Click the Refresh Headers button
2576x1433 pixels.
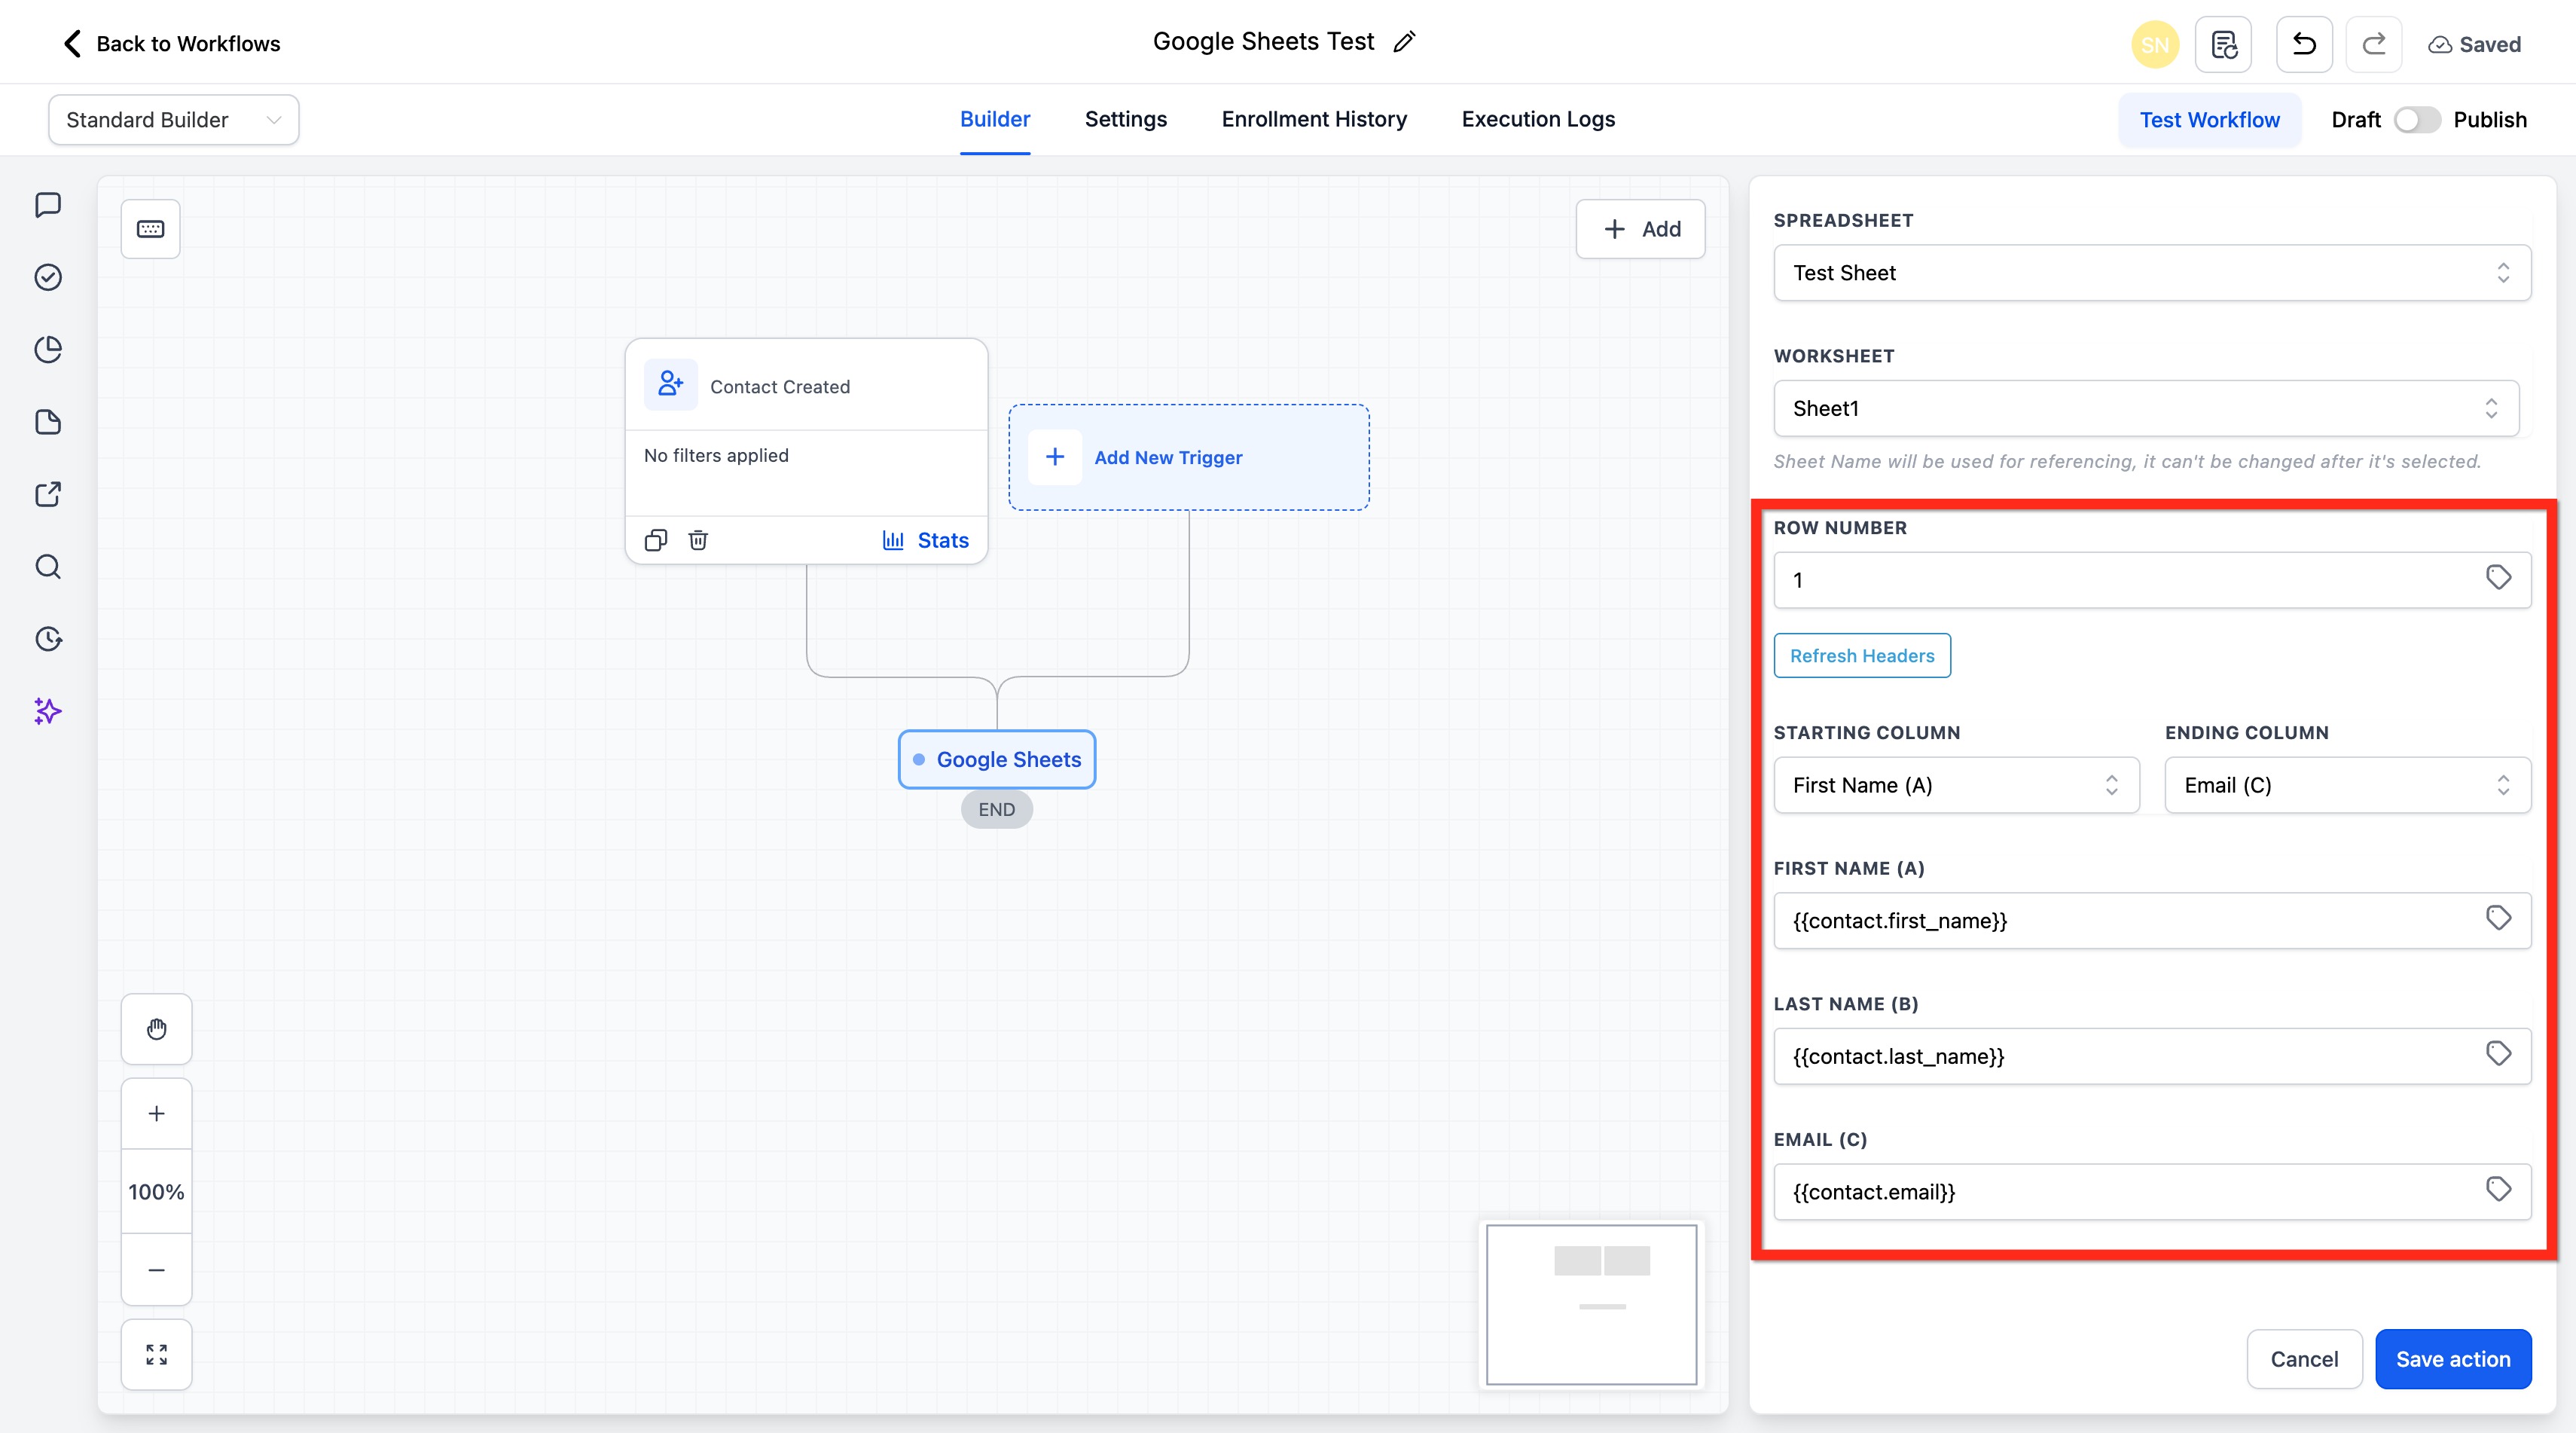point(1861,656)
